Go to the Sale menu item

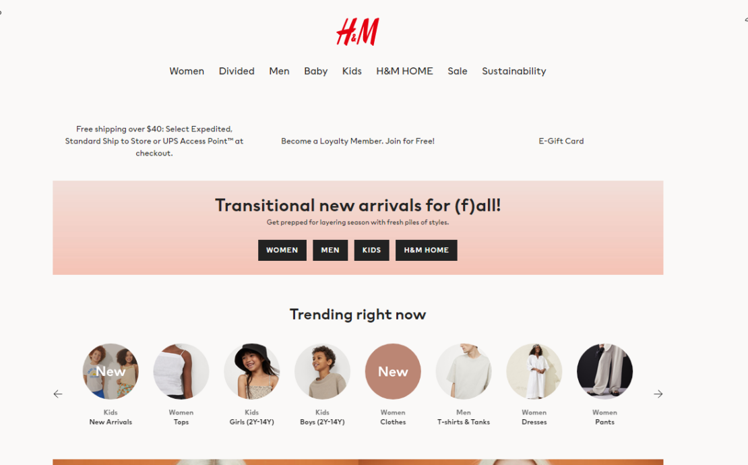(x=458, y=71)
